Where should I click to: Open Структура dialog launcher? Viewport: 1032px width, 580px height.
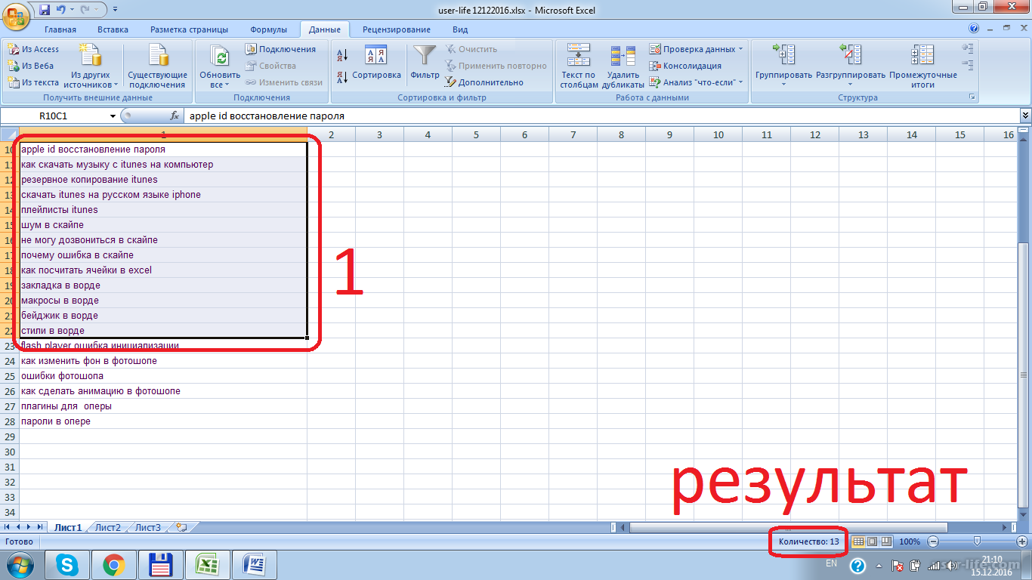click(972, 97)
